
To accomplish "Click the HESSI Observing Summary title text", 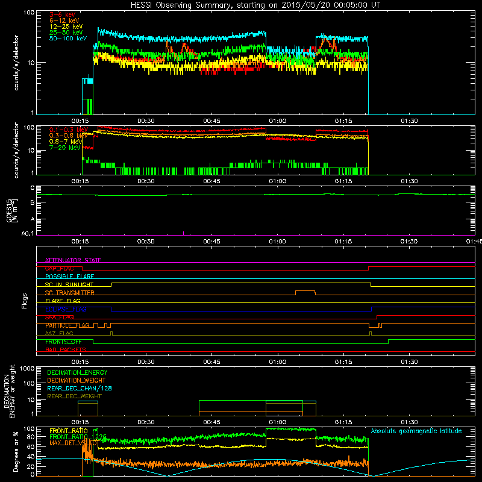I will (x=255, y=5).
